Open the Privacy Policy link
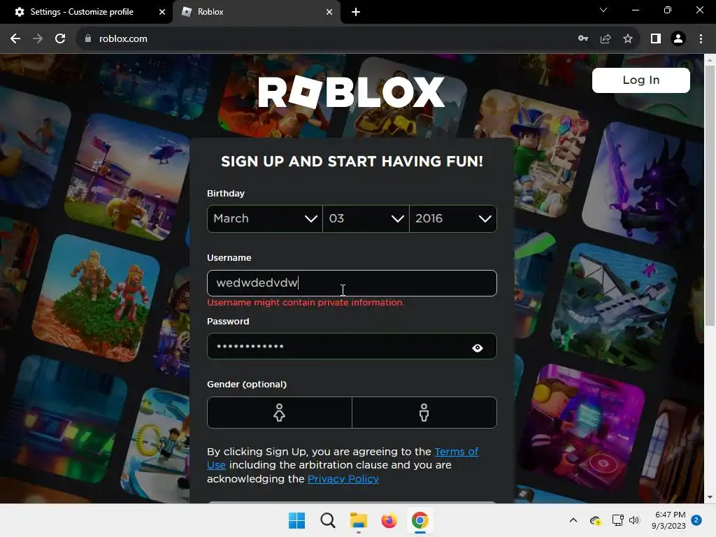 coord(343,478)
